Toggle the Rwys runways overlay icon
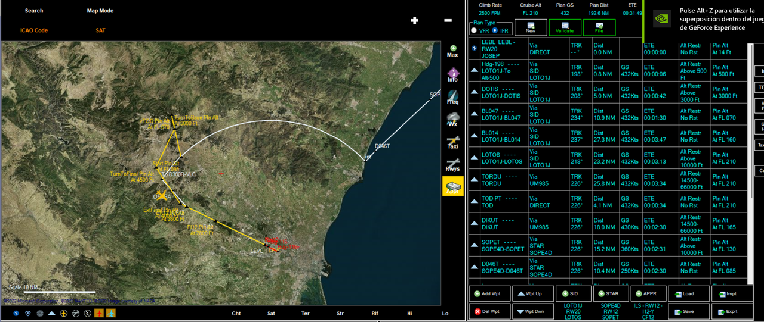Image resolution: width=764 pixels, height=322 pixels. [x=453, y=165]
